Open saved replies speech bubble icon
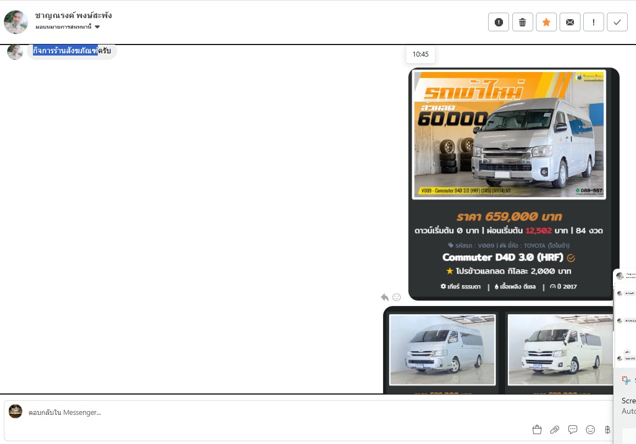Image resolution: width=636 pixels, height=444 pixels. tap(572, 429)
